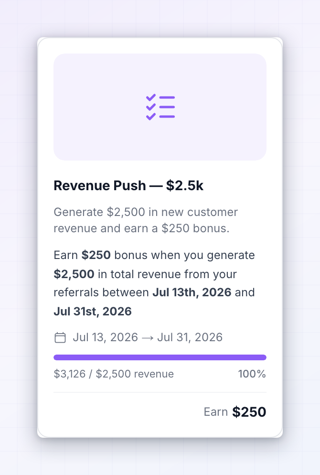The height and width of the screenshot is (475, 320).
Task: Click the gray Generate $2,500 description text
Action: pyautogui.click(x=146, y=220)
